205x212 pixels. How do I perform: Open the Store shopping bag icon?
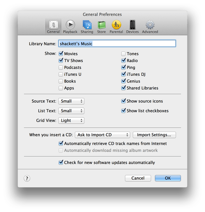[102, 25]
